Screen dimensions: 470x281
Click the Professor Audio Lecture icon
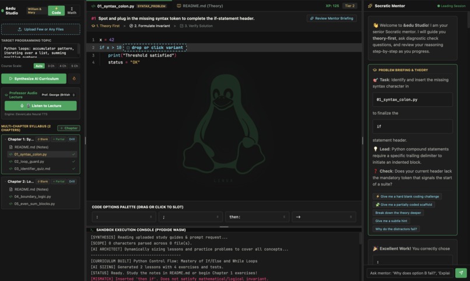tap(6, 94)
